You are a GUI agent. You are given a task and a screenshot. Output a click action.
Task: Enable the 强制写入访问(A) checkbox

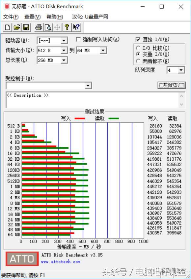[x=78, y=39]
